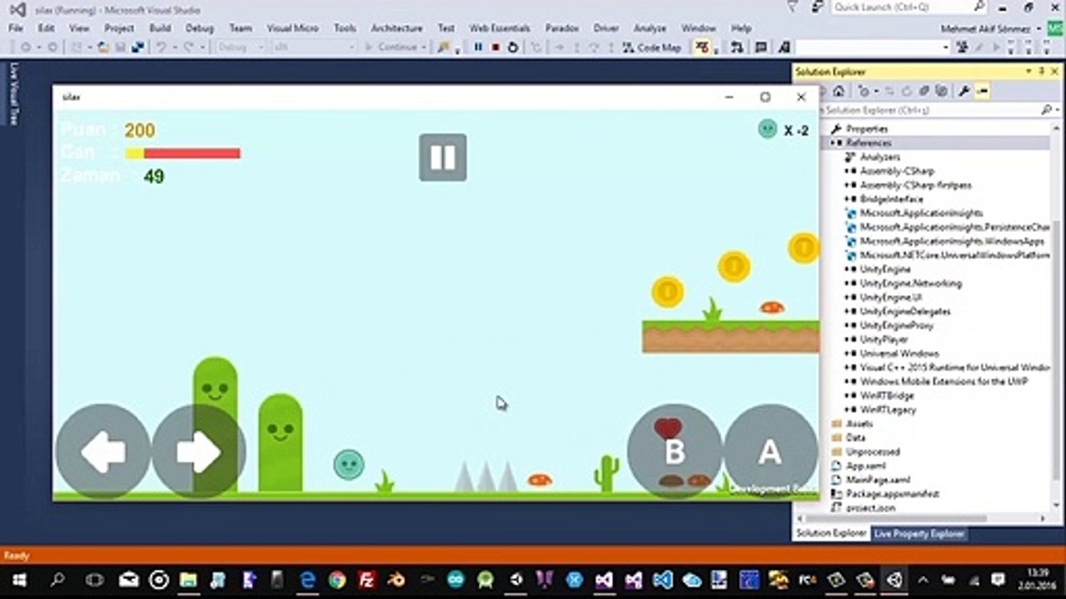1066x599 pixels.
Task: Select App.xaml file
Action: [866, 467]
